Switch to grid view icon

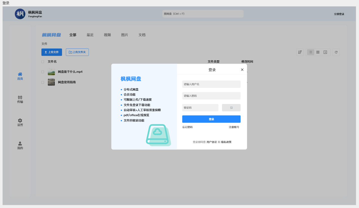point(318,52)
